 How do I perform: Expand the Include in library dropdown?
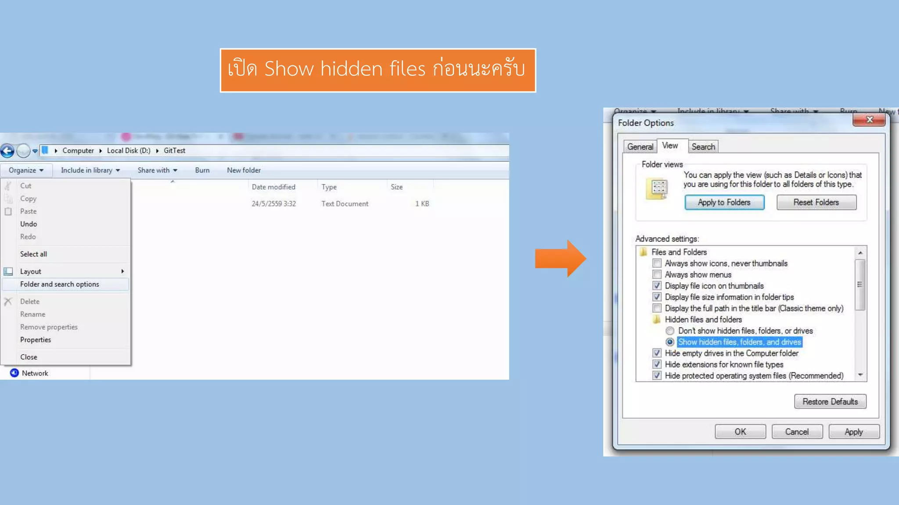pos(90,170)
